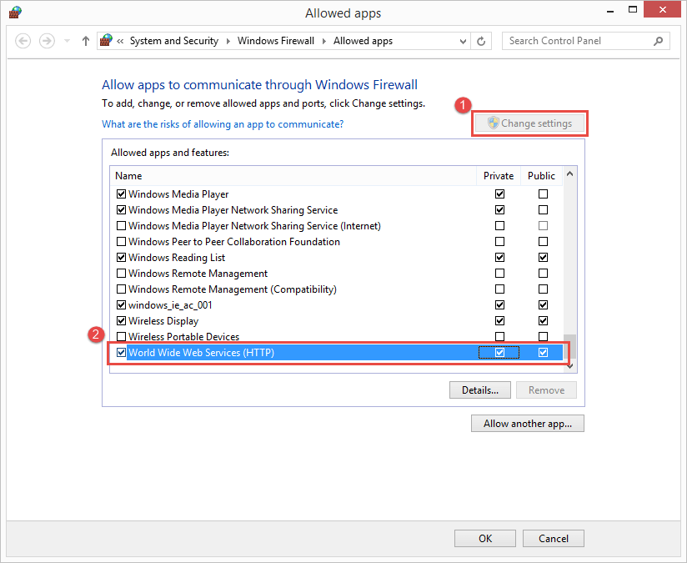Enable Windows Remote Management checkbox
The height and width of the screenshot is (563, 687).
pos(122,274)
